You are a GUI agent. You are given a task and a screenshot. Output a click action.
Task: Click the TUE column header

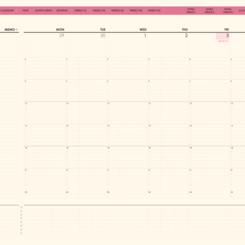103,29
